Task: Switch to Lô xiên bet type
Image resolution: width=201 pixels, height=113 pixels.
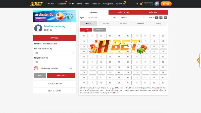Action: pyautogui.click(x=106, y=23)
